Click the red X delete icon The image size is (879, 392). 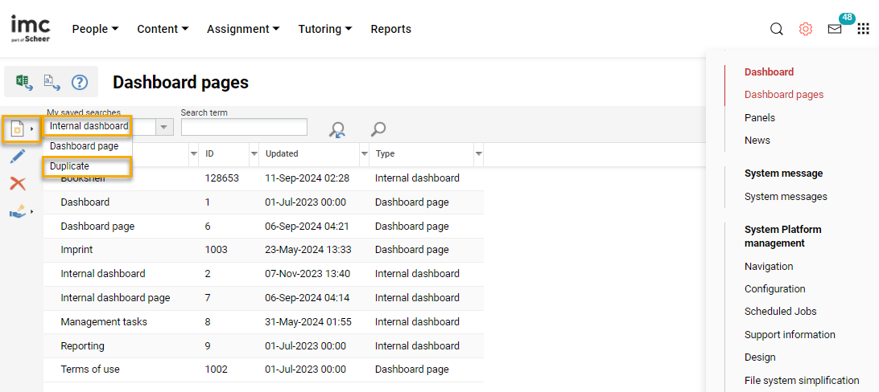[x=17, y=184]
